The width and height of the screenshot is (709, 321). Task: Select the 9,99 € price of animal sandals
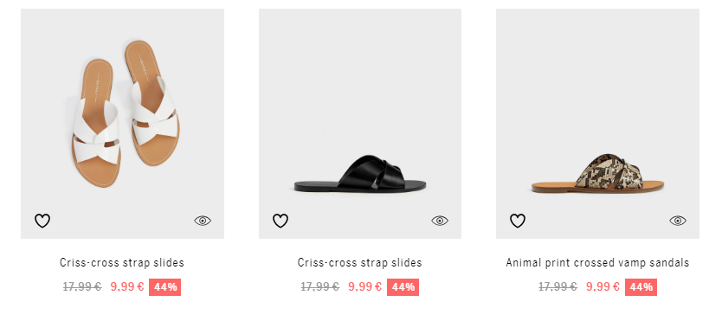[603, 286]
